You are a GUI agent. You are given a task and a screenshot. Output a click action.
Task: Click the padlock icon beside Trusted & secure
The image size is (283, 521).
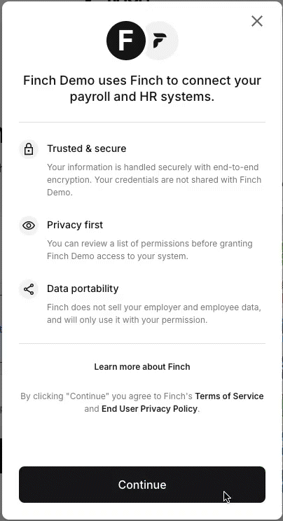[x=29, y=149]
